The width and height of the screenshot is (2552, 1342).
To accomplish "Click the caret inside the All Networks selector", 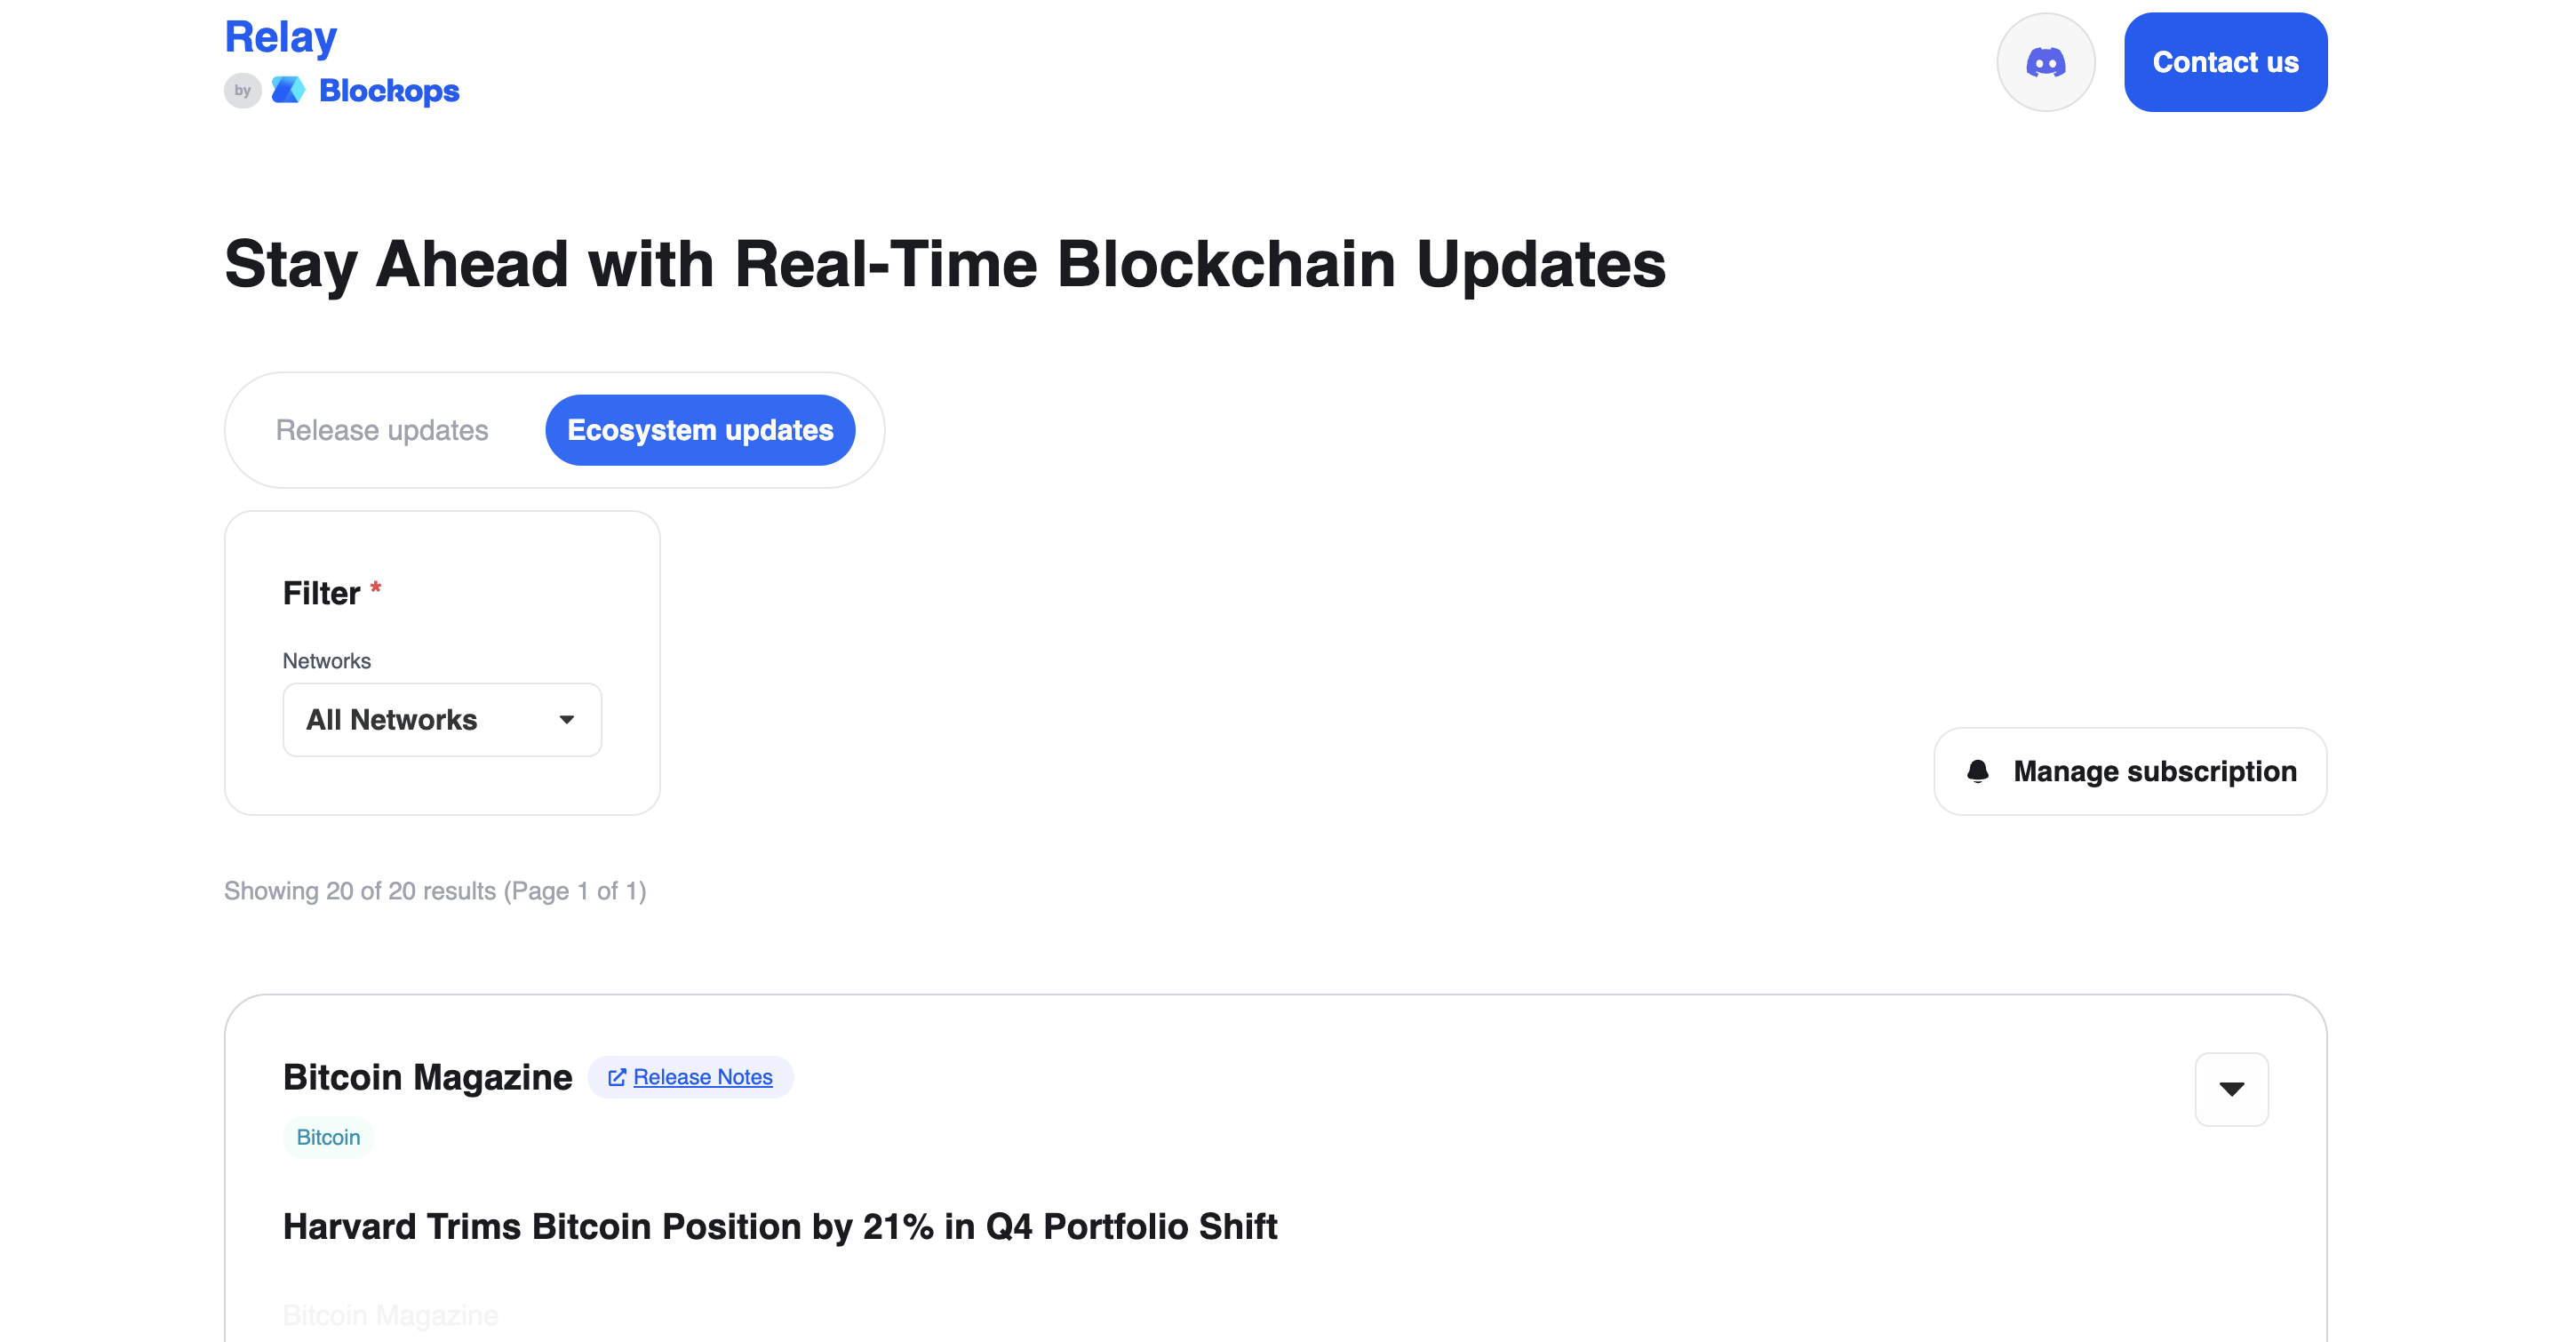I will (x=566, y=720).
